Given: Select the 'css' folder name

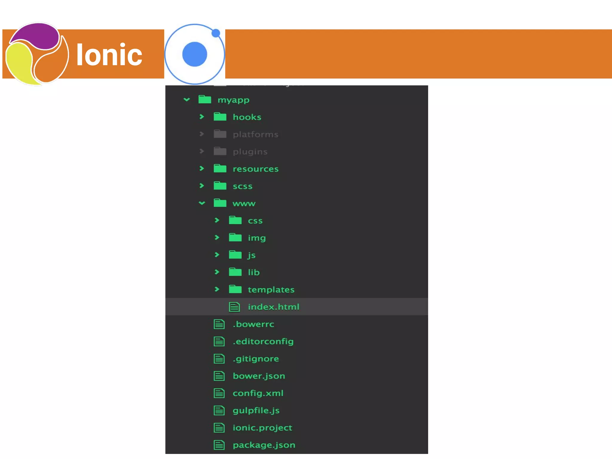Looking at the screenshot, I should click(255, 221).
